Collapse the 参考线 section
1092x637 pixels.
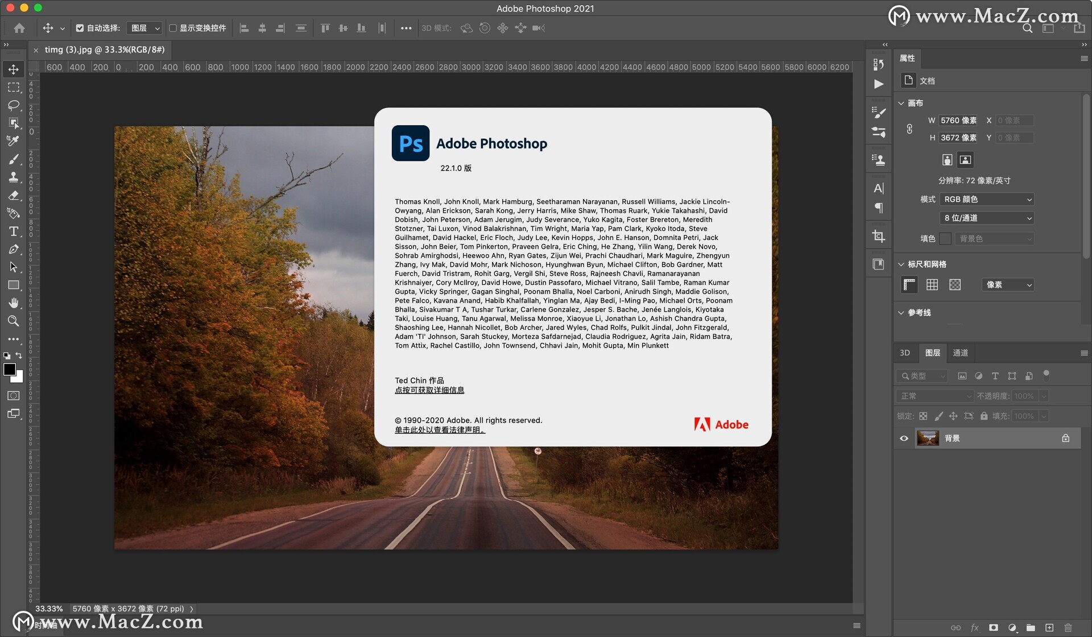[x=901, y=312]
